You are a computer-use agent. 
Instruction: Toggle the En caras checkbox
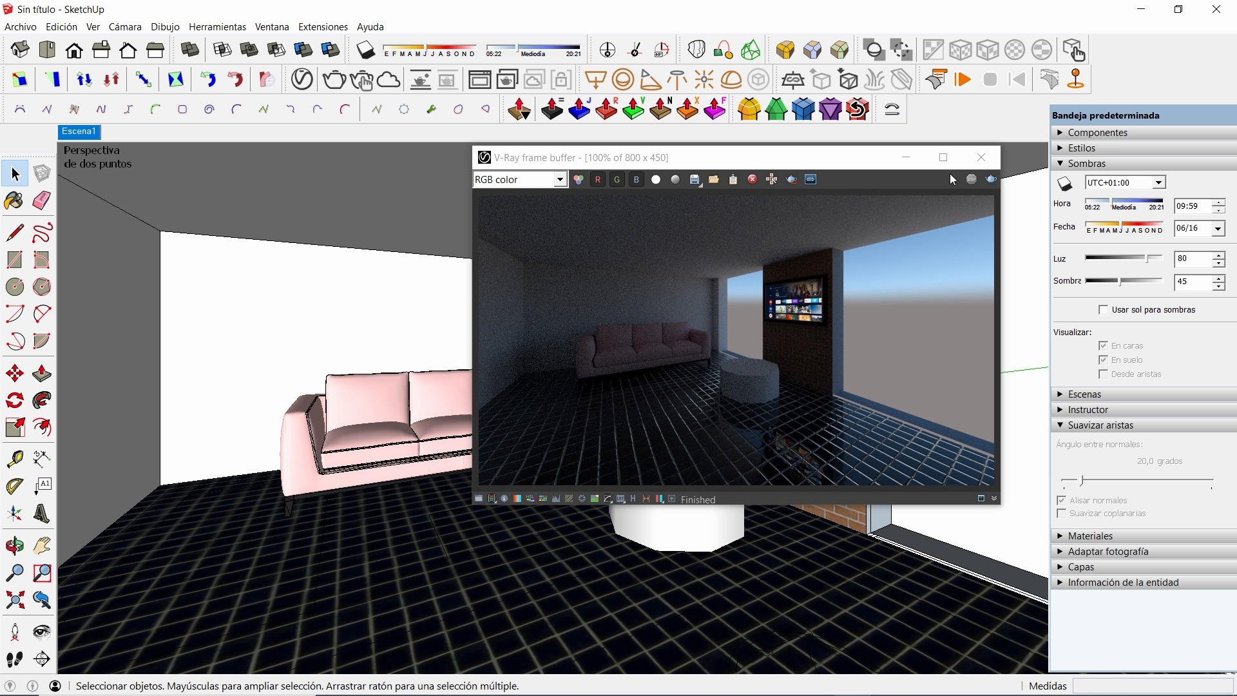1103,346
